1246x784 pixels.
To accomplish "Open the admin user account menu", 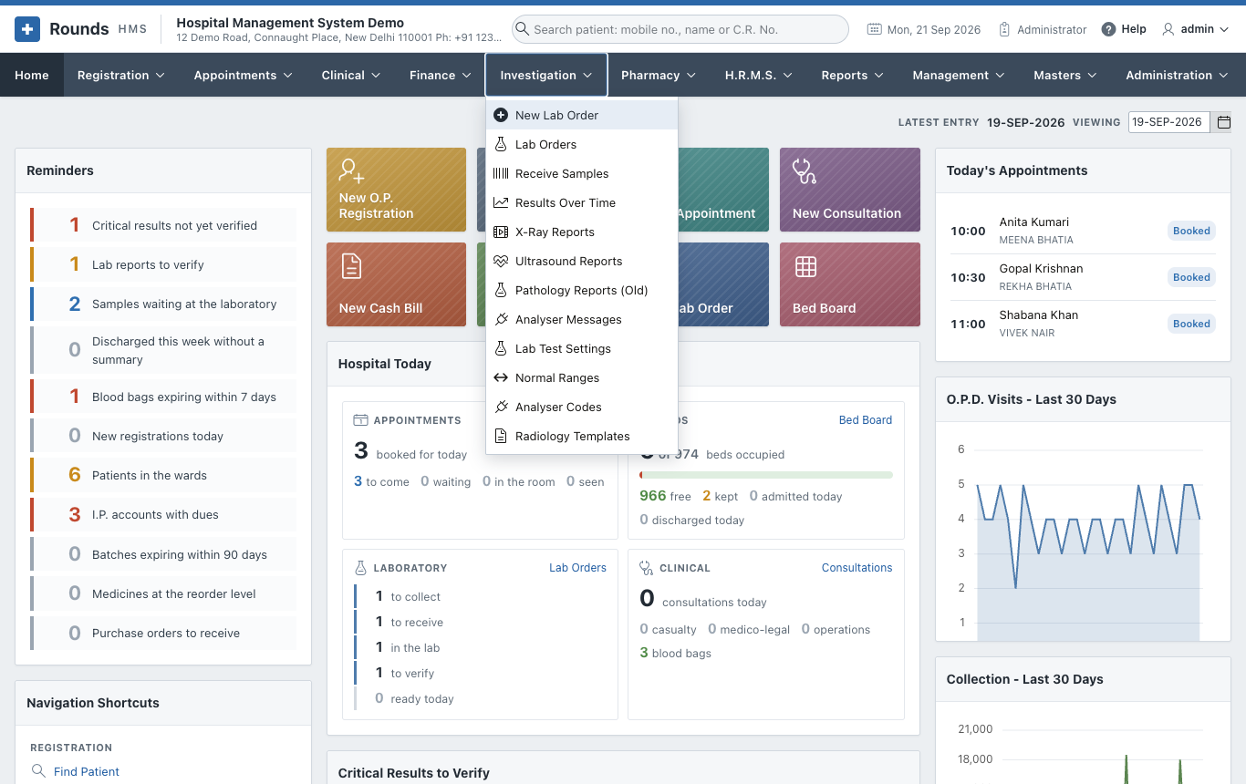I will (x=1195, y=29).
